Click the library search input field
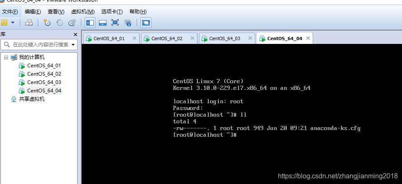The image size is (402, 184). (39, 45)
